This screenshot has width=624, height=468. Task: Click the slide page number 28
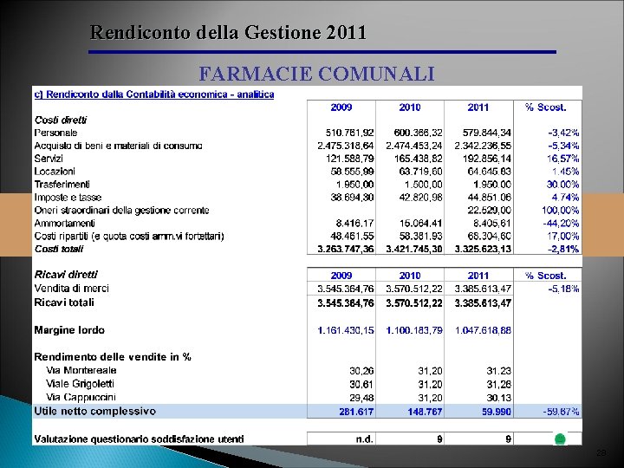[601, 453]
